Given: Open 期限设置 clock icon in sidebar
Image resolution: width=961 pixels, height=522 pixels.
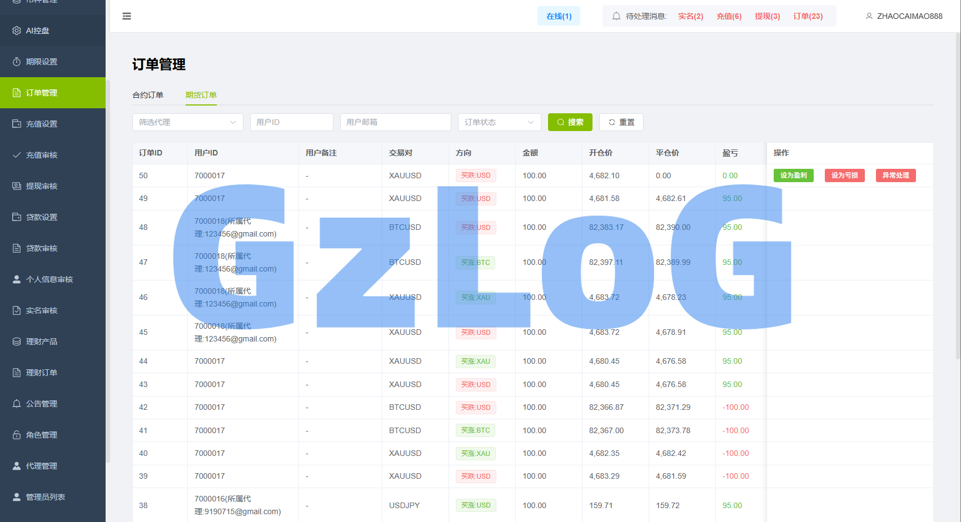Looking at the screenshot, I should click(17, 62).
